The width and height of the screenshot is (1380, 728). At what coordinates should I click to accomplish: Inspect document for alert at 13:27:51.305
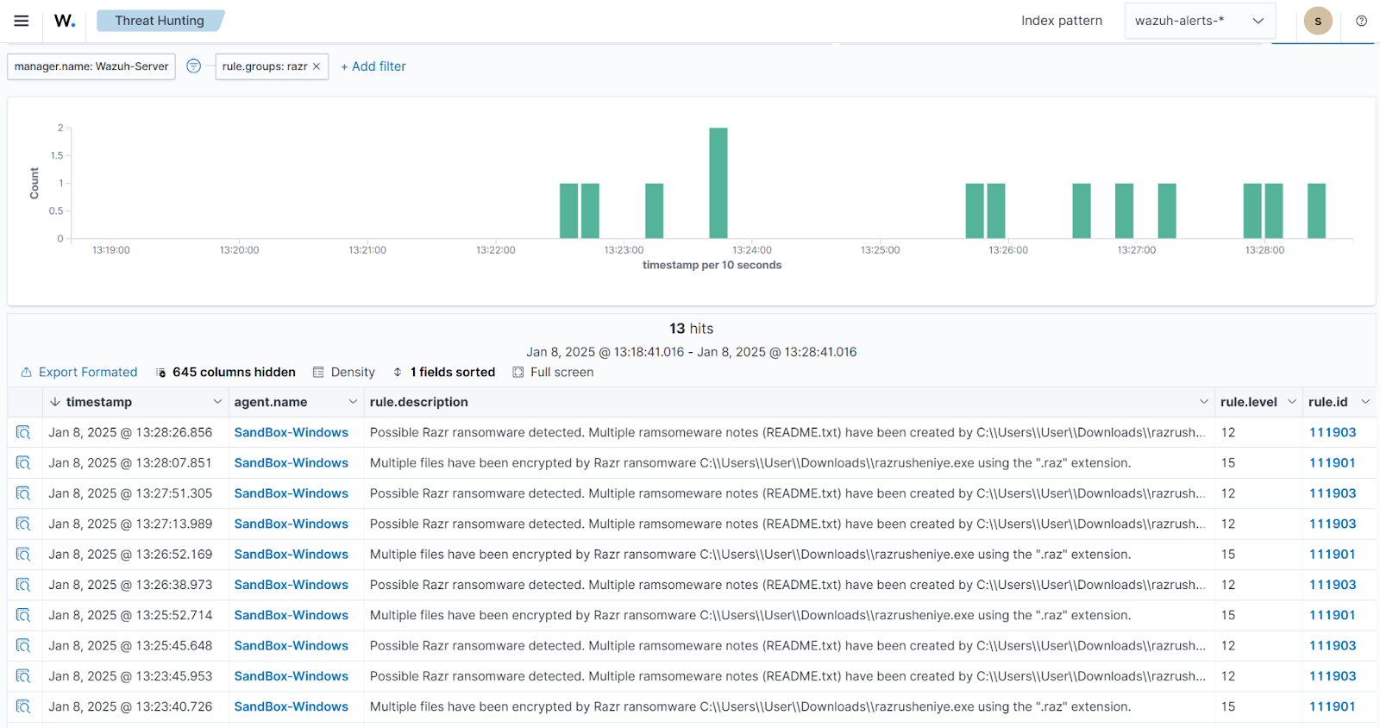tap(23, 493)
